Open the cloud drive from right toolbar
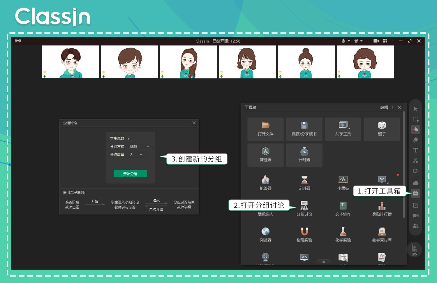437x283 pixels. 415,183
